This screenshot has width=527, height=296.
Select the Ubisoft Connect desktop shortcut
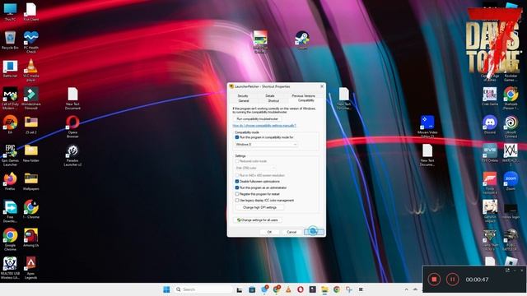pos(511,126)
